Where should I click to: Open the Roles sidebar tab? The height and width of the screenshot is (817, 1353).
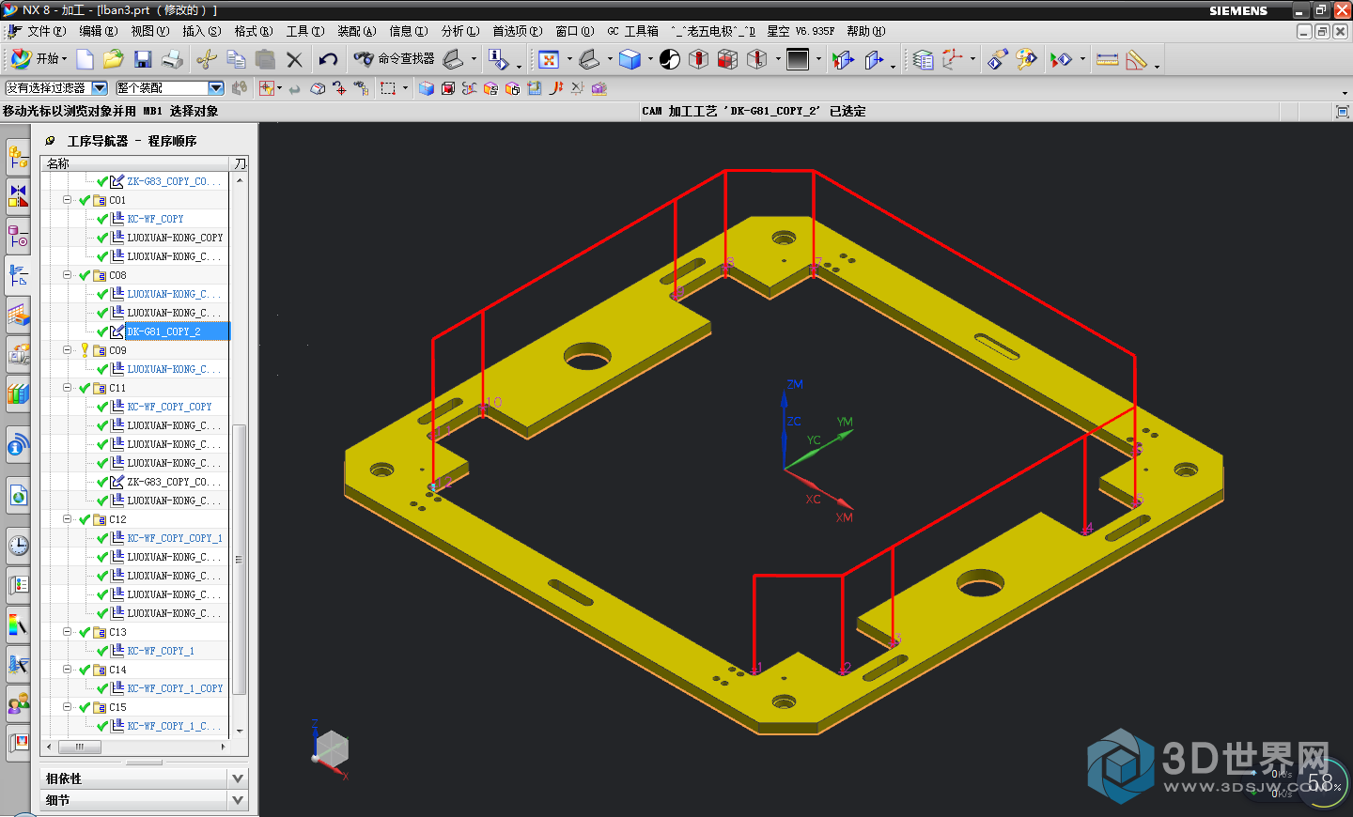(18, 702)
